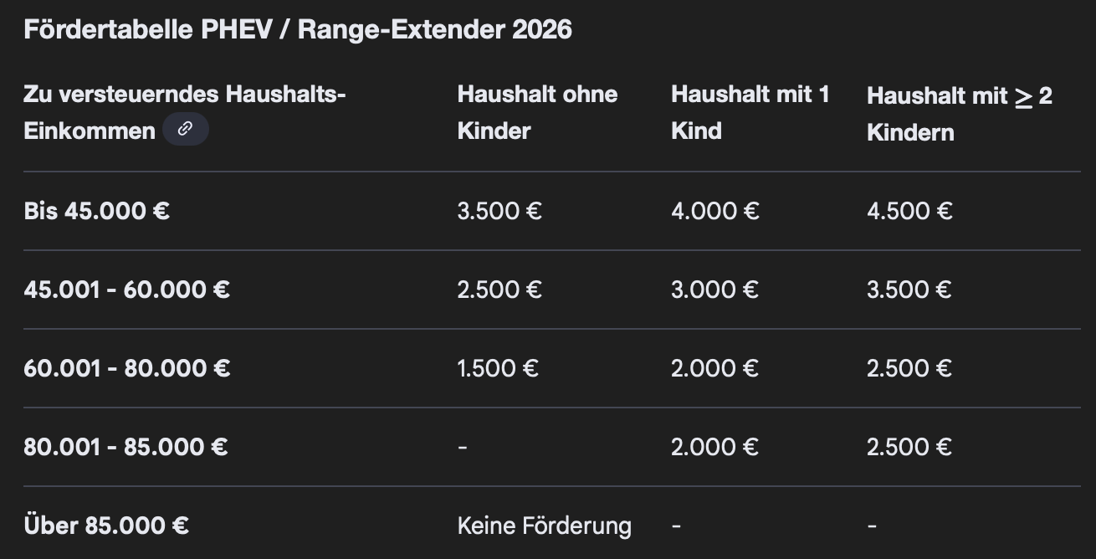Click the 45.001 - 60.000 € row label
1096x559 pixels.
(127, 290)
